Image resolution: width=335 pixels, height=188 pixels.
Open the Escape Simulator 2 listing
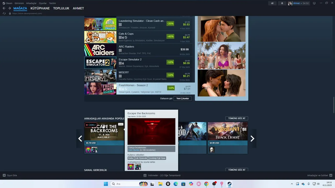(139, 63)
